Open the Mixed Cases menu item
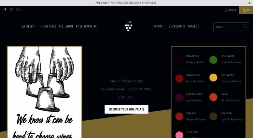This screenshot has width=253, height=138. pos(48,26)
